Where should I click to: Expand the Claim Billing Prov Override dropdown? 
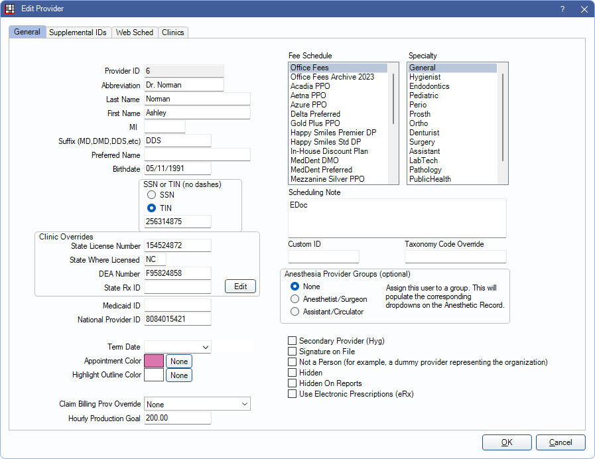click(x=244, y=404)
